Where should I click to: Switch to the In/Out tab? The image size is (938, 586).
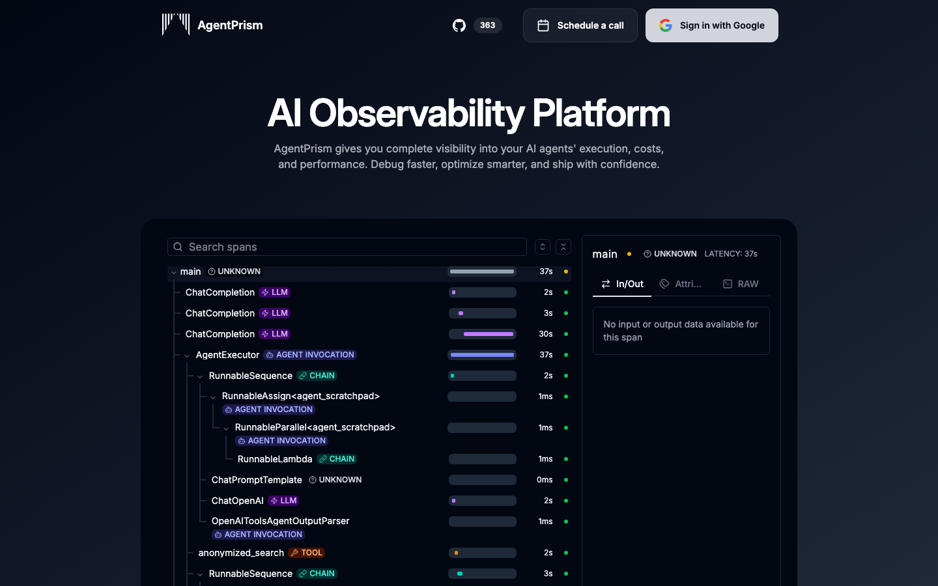(622, 284)
